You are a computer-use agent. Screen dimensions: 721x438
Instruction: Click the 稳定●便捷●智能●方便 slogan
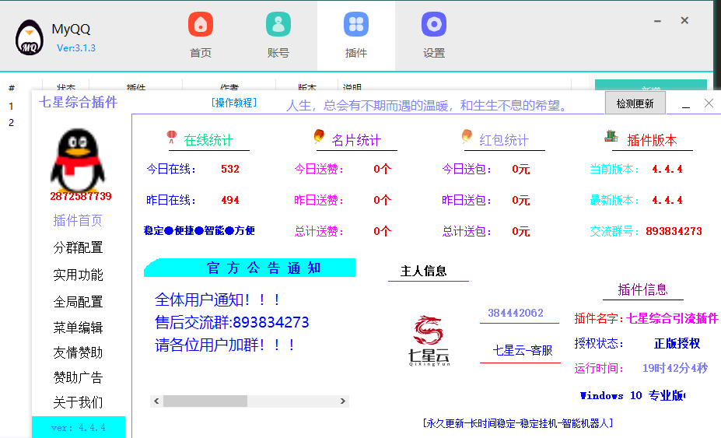click(x=199, y=230)
